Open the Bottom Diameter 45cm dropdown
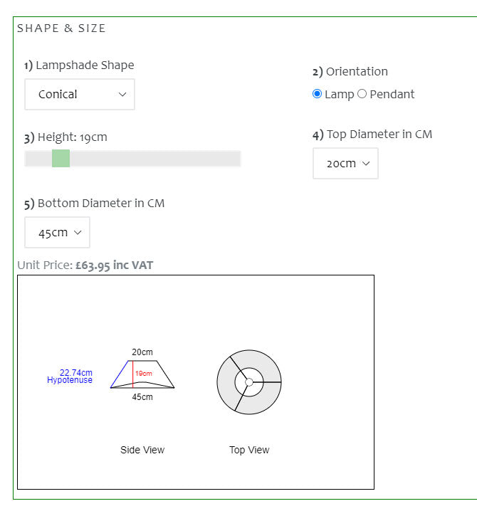The height and width of the screenshot is (516, 477). coord(57,233)
